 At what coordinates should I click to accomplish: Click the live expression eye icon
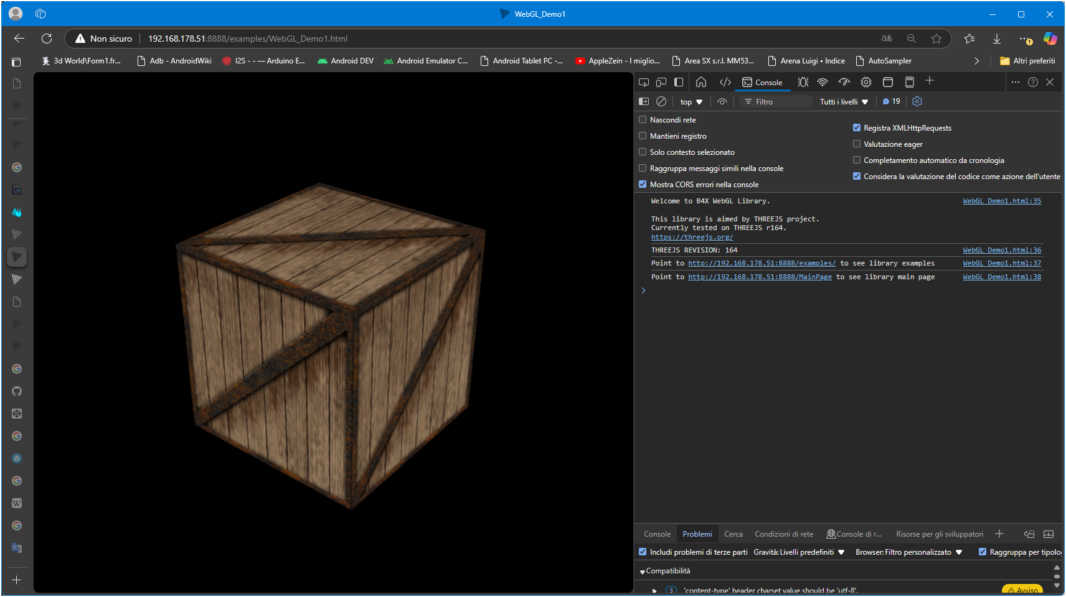(x=722, y=101)
